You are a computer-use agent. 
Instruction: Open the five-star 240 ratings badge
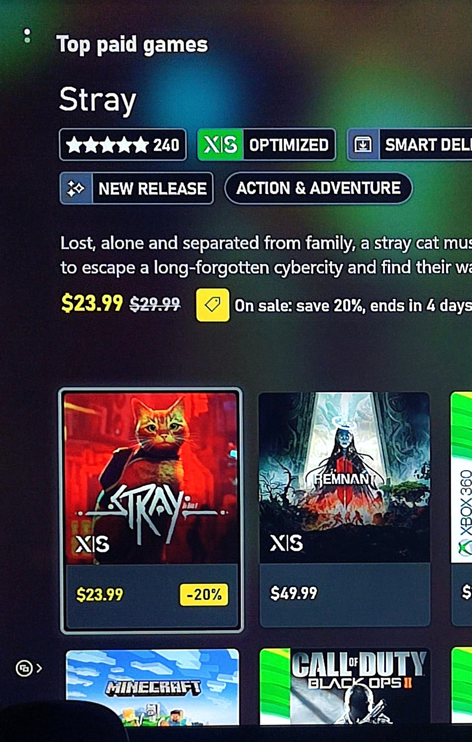click(x=123, y=145)
